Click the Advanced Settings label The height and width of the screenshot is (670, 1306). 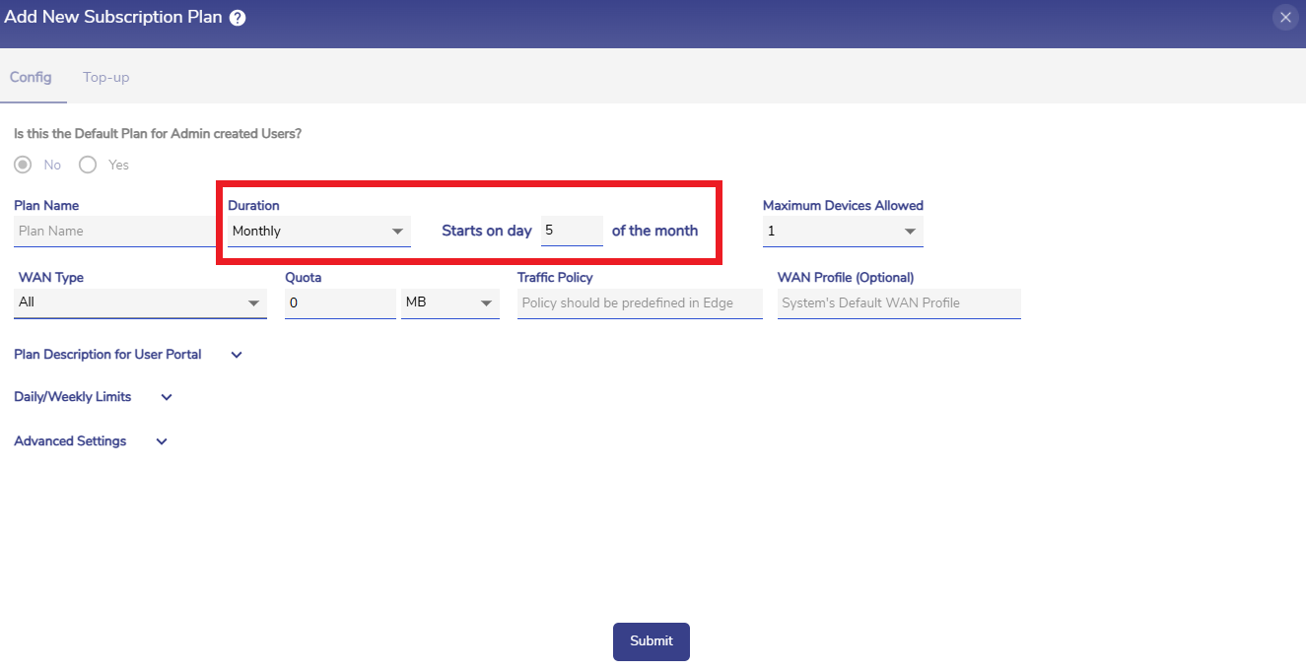(x=70, y=441)
